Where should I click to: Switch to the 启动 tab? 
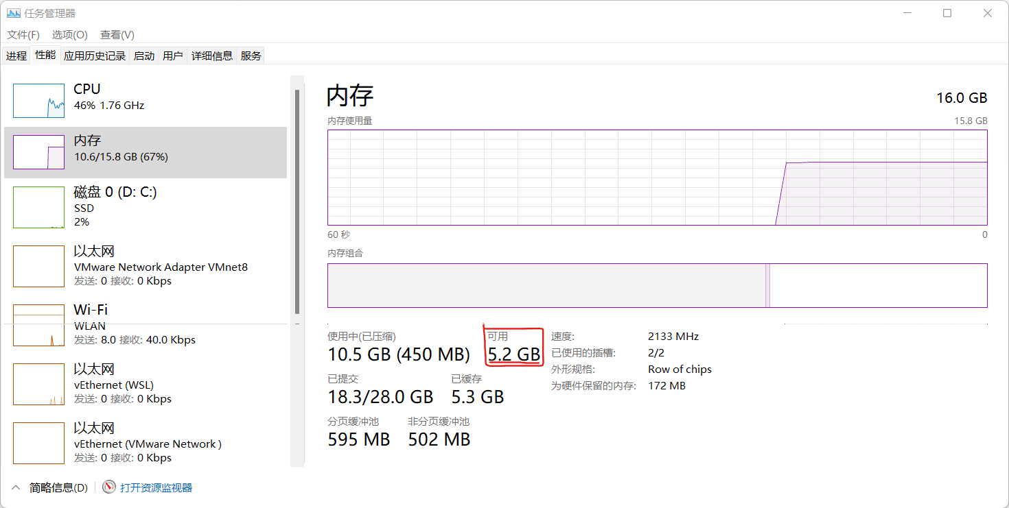[144, 56]
